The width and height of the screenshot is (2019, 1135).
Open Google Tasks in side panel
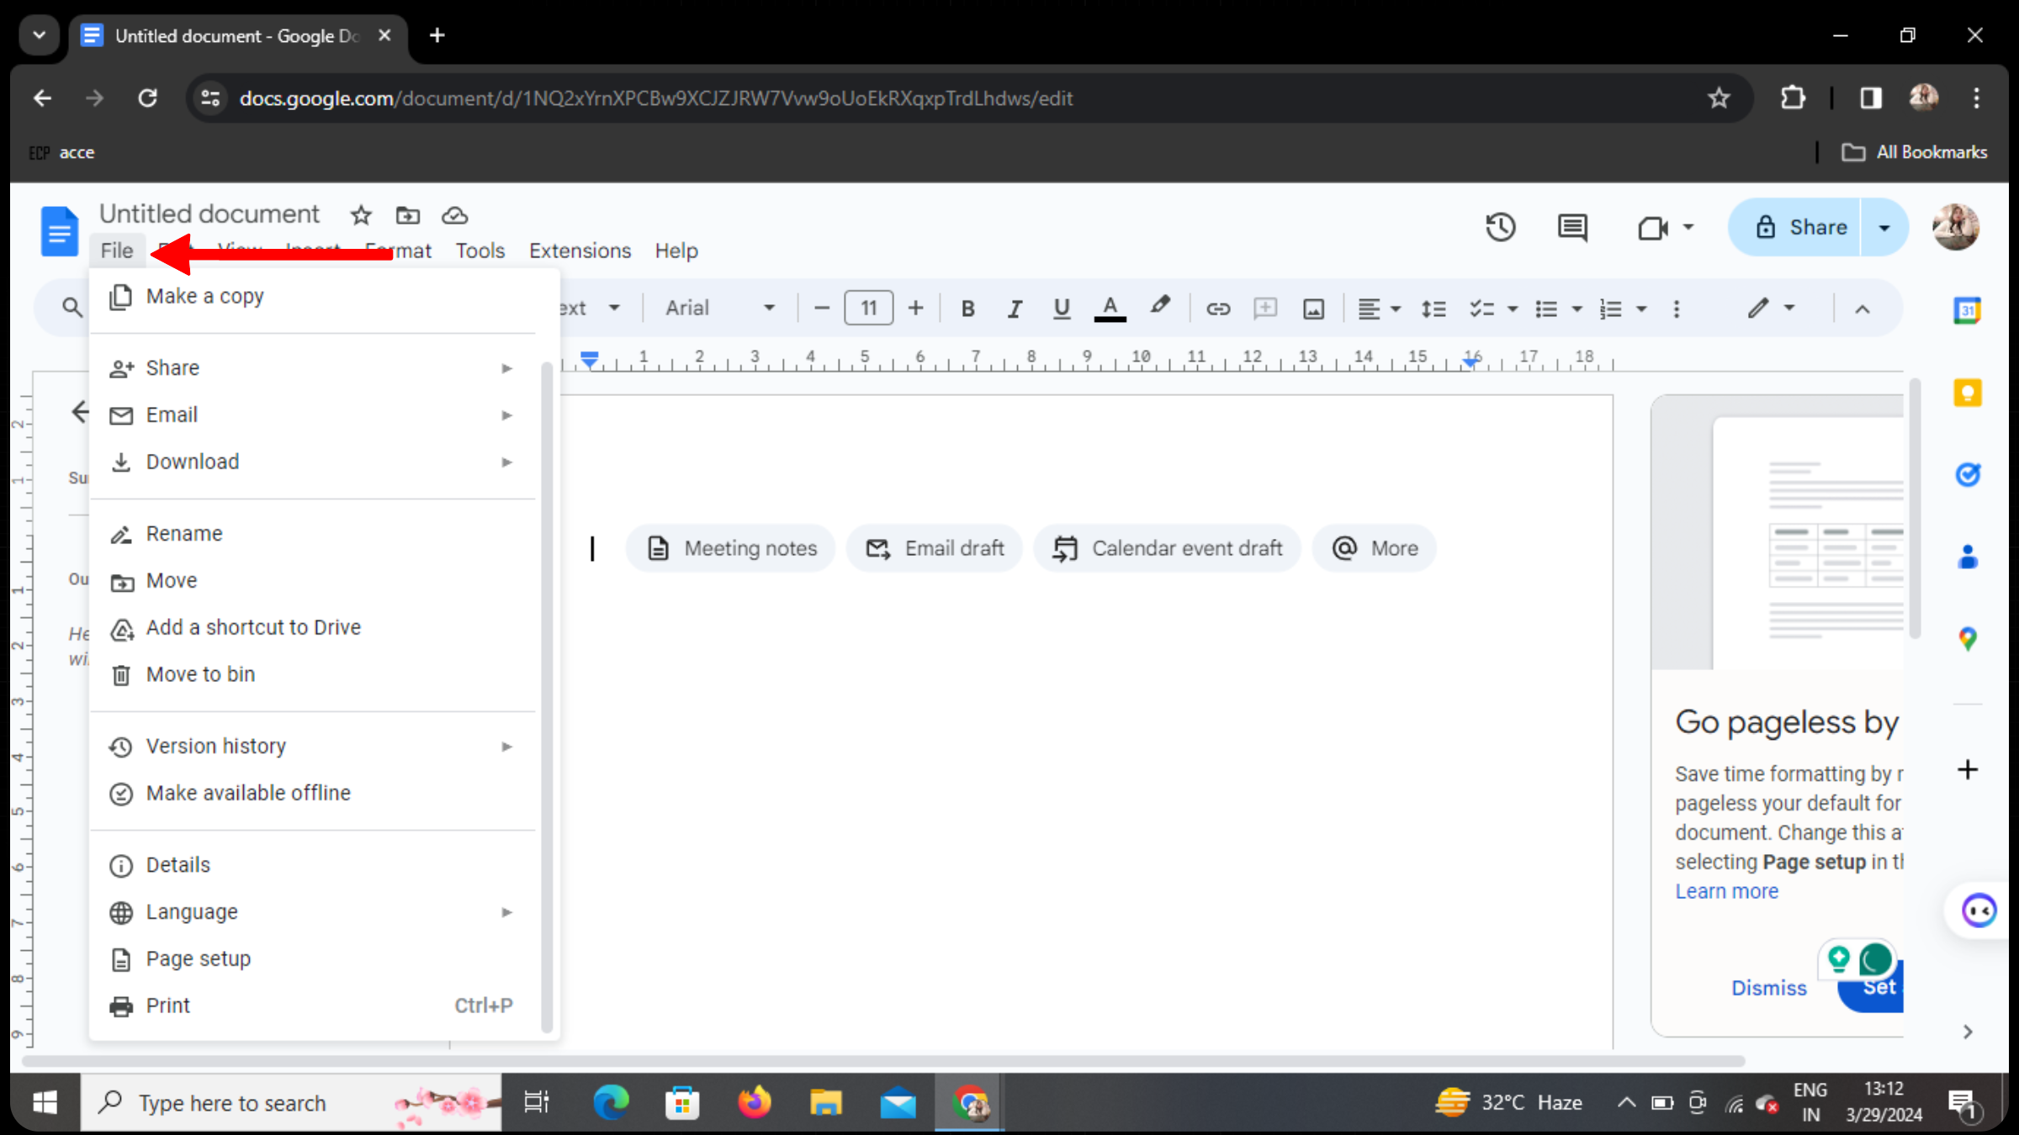coord(1967,474)
